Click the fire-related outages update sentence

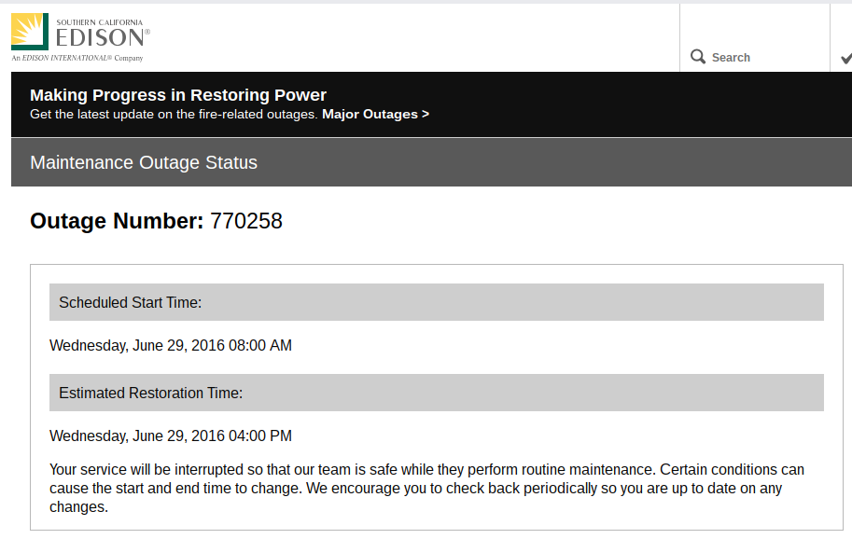point(174,115)
